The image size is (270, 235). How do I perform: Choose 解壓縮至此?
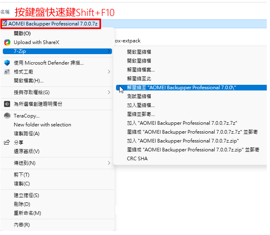pos(139,79)
